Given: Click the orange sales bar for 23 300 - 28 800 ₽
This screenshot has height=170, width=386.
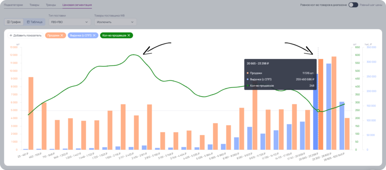Looking at the screenshot, I should pyautogui.click(x=334, y=103).
